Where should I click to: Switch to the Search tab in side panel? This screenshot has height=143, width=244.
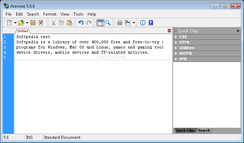pos(204,131)
